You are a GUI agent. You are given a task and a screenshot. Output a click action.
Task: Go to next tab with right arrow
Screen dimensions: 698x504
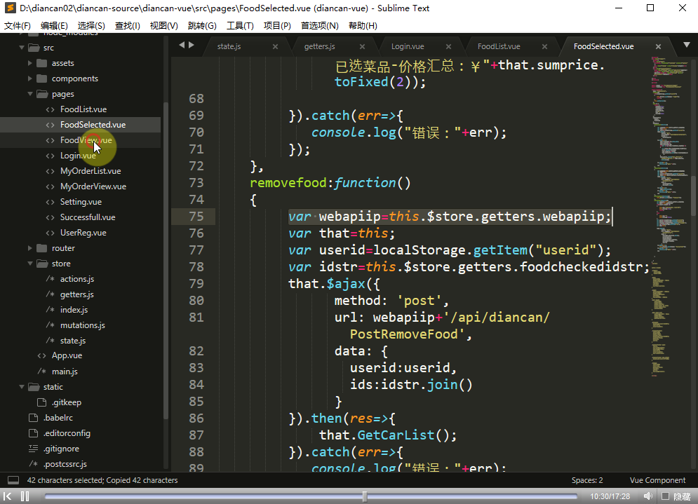[x=192, y=45]
